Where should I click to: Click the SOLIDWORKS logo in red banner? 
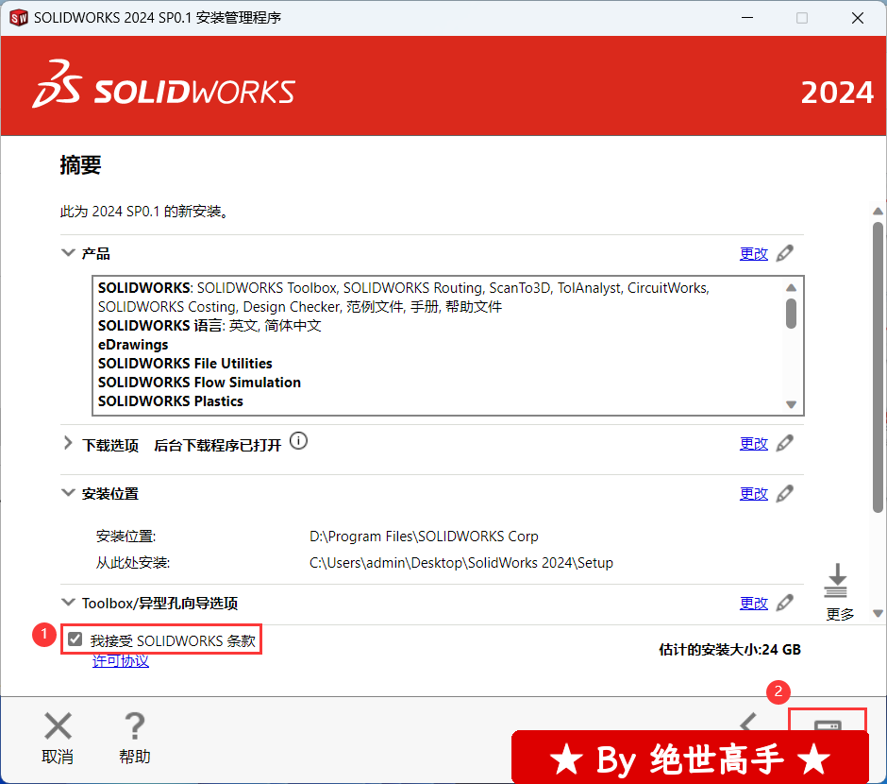tap(163, 85)
